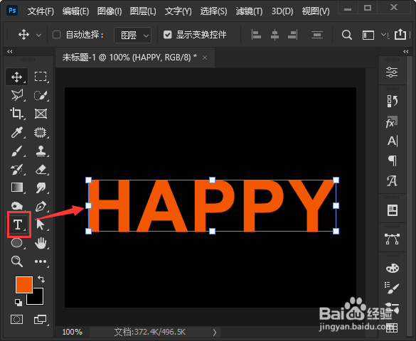Open the Libraries panel icon
This screenshot has height=341, width=416.
(393, 210)
